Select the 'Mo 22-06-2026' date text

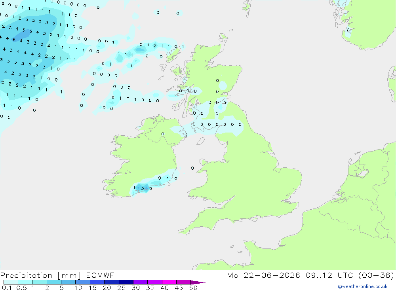(264, 275)
